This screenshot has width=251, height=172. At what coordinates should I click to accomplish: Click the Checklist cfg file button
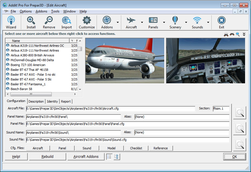pyautogui.click(x=136, y=148)
